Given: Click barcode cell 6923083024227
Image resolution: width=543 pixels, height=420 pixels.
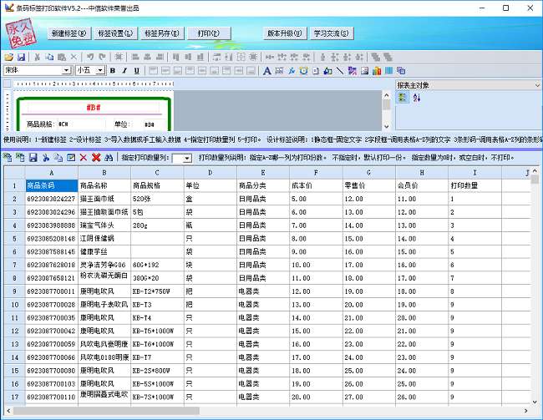Looking at the screenshot, I should [52, 199].
